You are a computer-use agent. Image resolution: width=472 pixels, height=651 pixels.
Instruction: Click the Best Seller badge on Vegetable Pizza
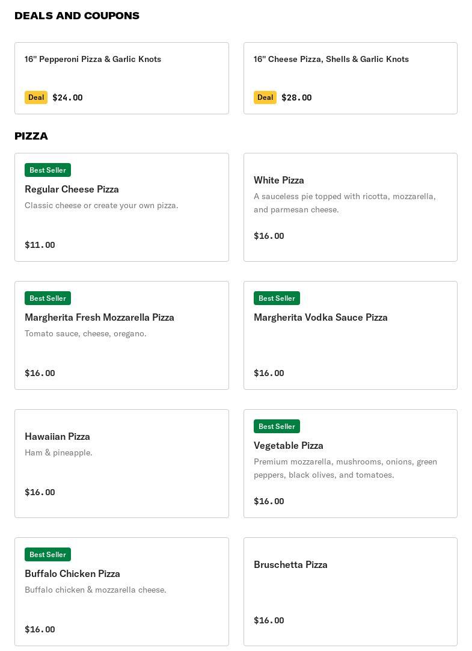coord(277,427)
